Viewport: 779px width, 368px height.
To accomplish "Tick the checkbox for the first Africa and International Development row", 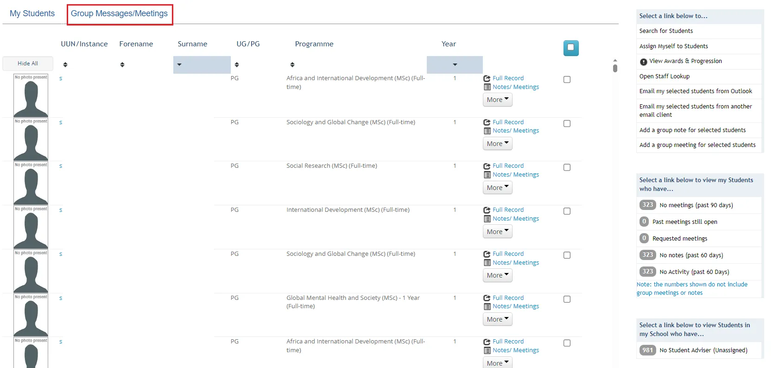I will coord(567,80).
